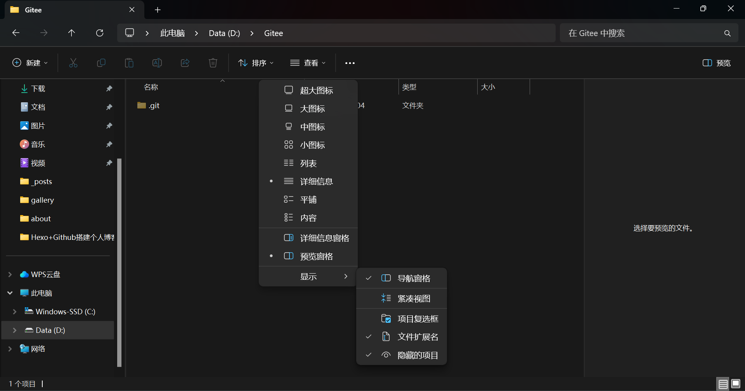Screen dimensions: 745x391
Task: Sort by 大小 column header
Action: tap(488, 87)
